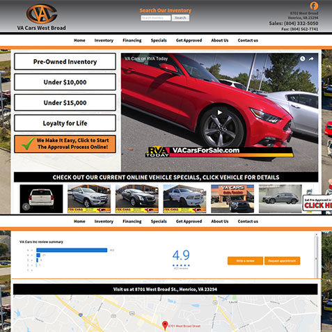Click the specials carousel previous arrow
This screenshot has height=332, width=332.
[26, 207]
